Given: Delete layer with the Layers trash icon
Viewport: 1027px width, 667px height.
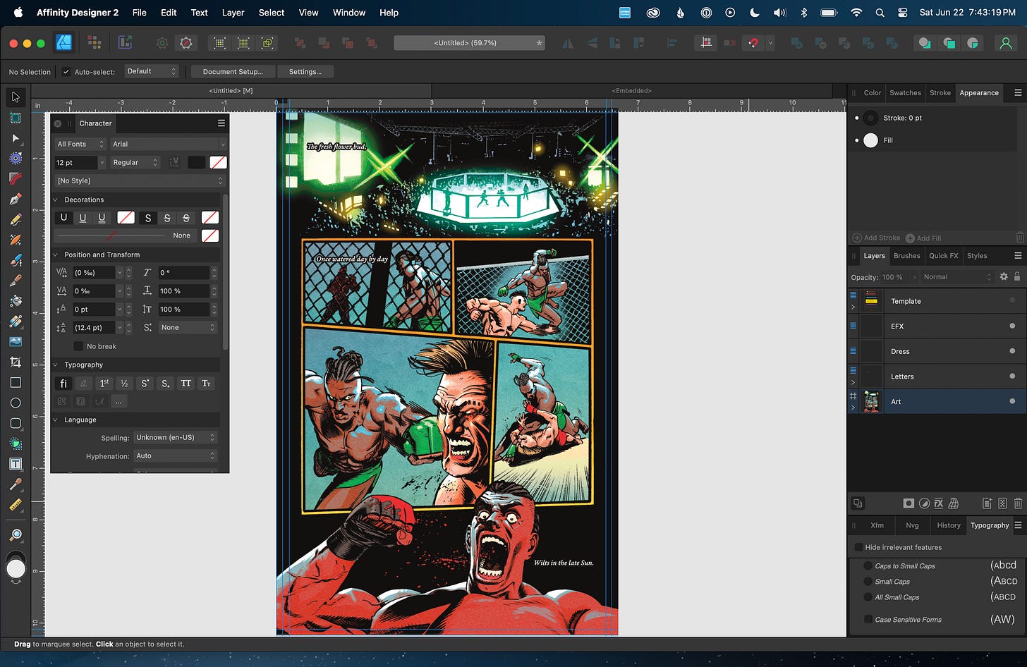Looking at the screenshot, I should coord(1018,503).
